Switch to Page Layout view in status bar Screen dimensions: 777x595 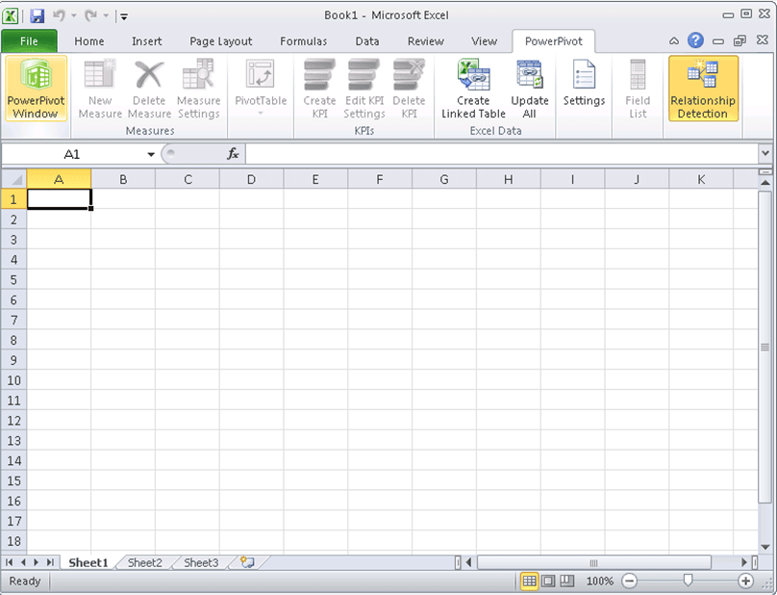(x=548, y=582)
